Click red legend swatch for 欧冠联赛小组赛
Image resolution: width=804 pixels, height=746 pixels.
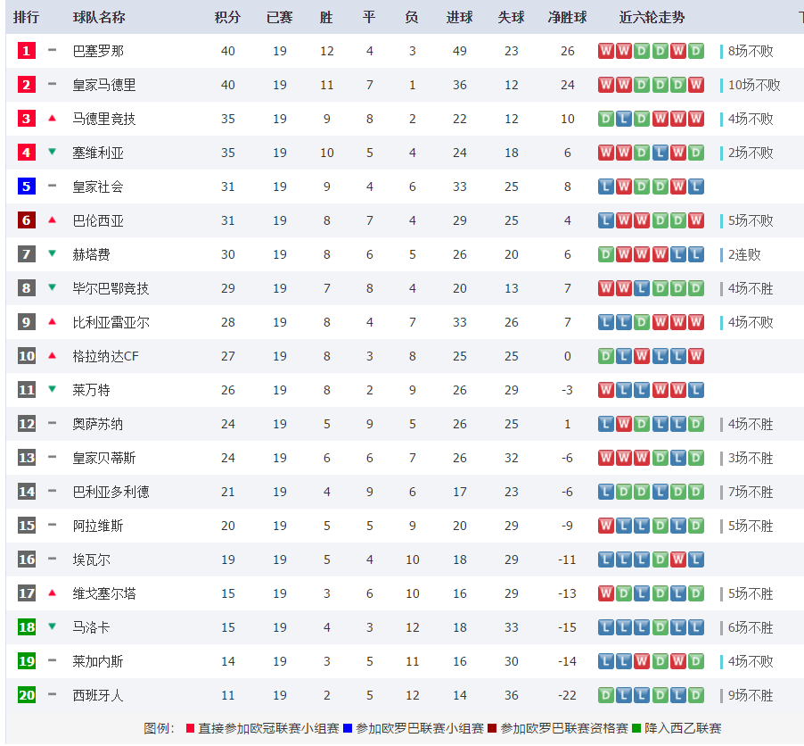tap(190, 728)
